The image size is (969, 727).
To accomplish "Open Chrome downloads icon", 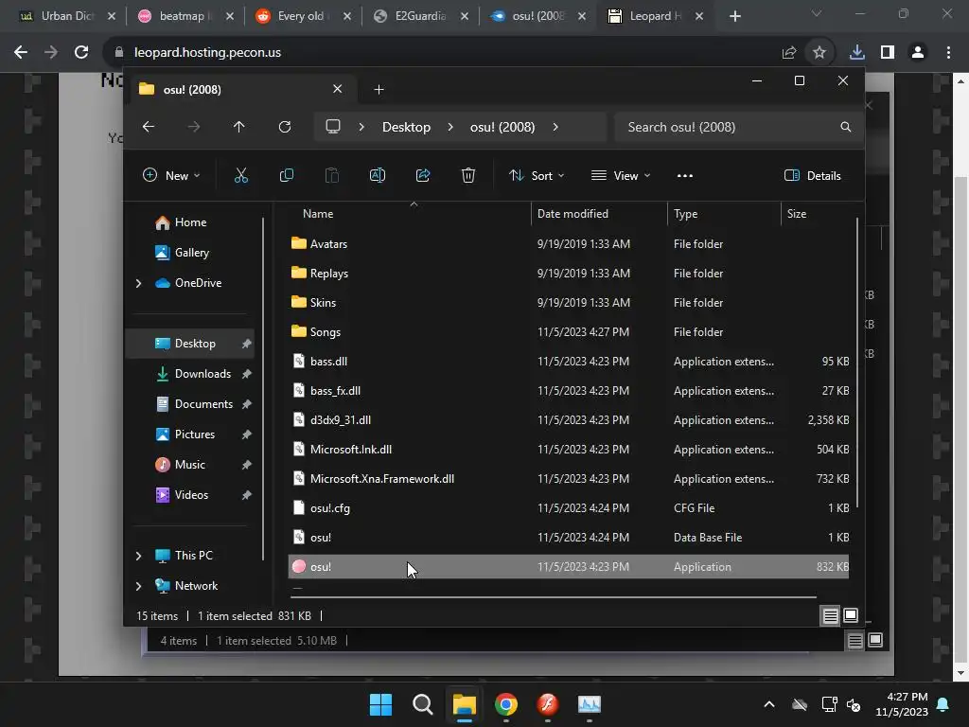I will tap(857, 53).
